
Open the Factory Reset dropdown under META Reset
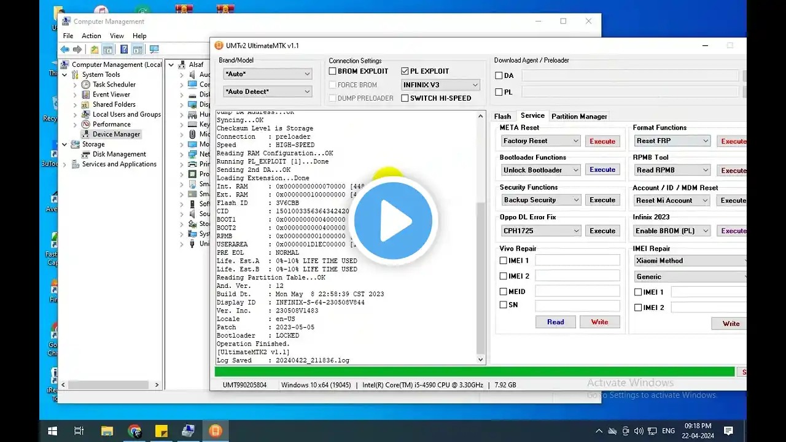point(540,141)
